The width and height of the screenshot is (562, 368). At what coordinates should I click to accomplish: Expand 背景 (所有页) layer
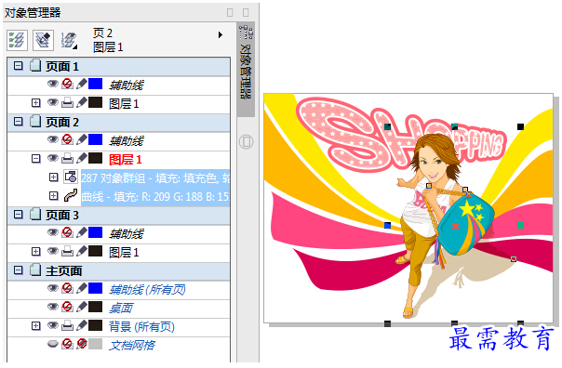coord(36,326)
